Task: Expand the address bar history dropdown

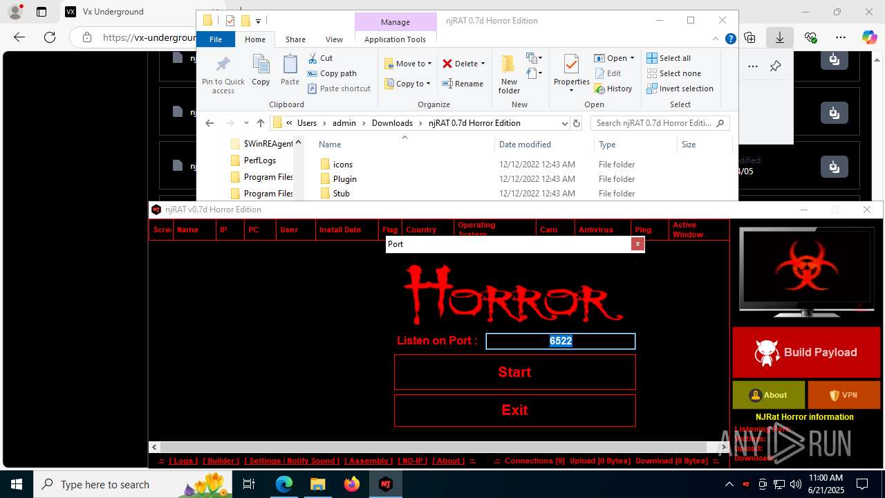Action: pos(564,123)
